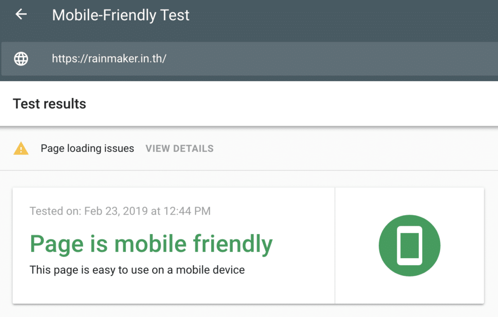The image size is (498, 317).
Task: Click the Tested on timestamp text
Action: coord(120,211)
